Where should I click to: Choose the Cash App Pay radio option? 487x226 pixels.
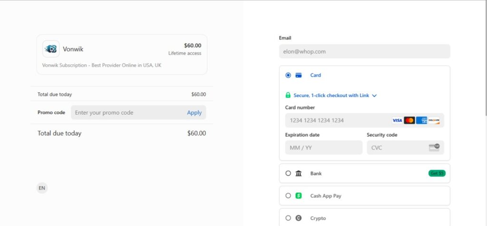(x=288, y=196)
